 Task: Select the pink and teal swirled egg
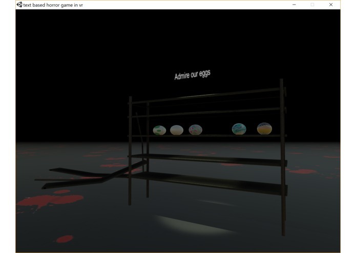(196, 130)
